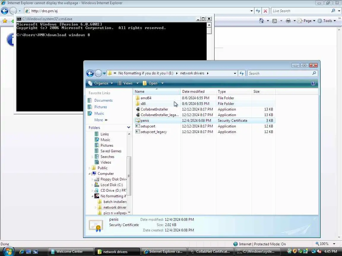Screen dimensions: 342x256
Task: Select x86 folder icon
Action: click(x=137, y=104)
